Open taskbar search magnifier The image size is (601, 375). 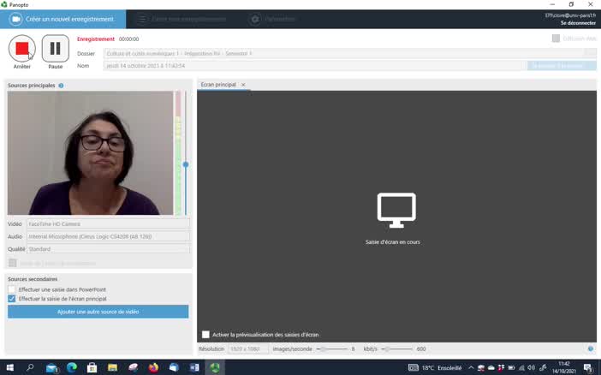[30, 367]
